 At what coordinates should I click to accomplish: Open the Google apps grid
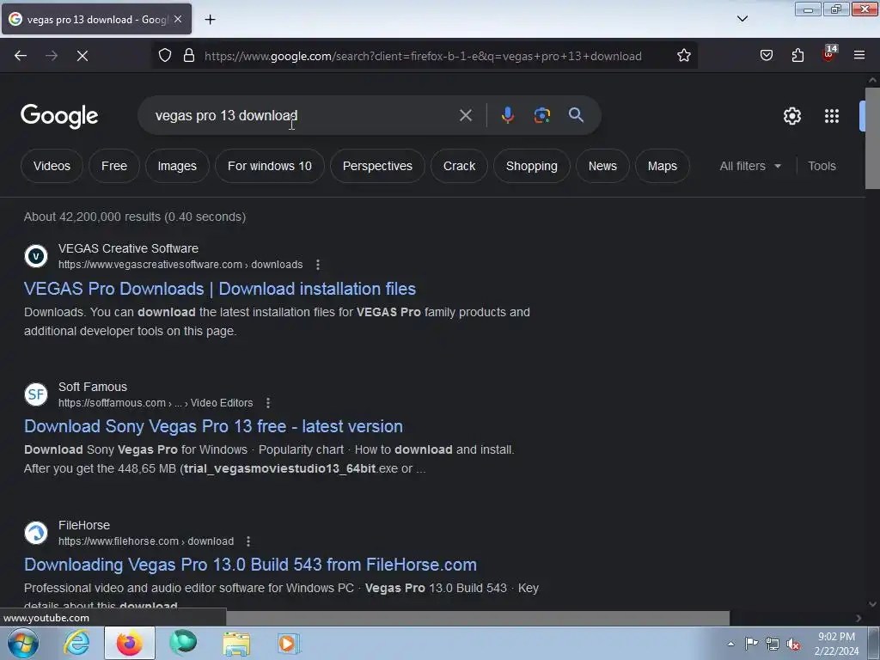tap(832, 116)
